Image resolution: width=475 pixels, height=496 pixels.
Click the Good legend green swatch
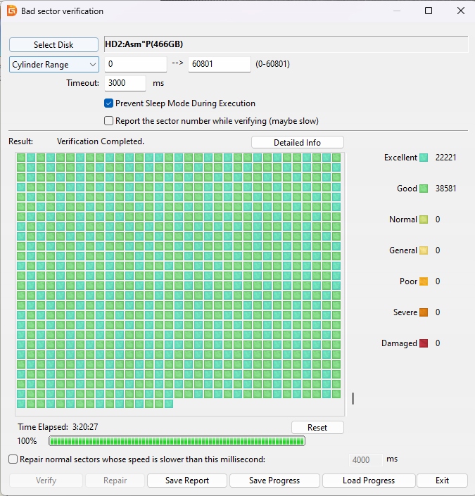[424, 189]
